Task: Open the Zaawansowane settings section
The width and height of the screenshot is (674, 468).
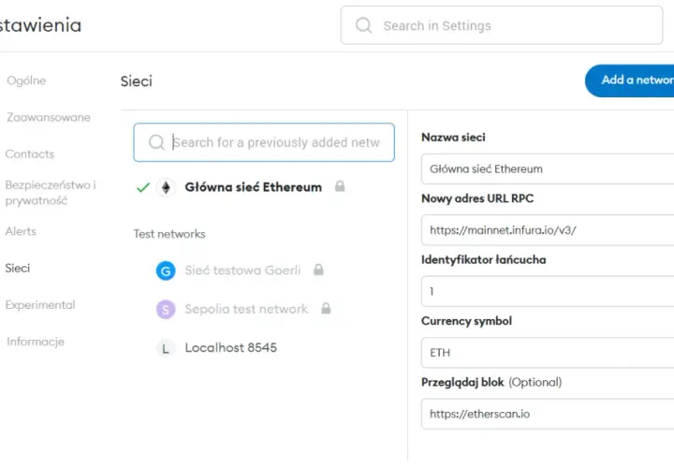Action: click(49, 117)
